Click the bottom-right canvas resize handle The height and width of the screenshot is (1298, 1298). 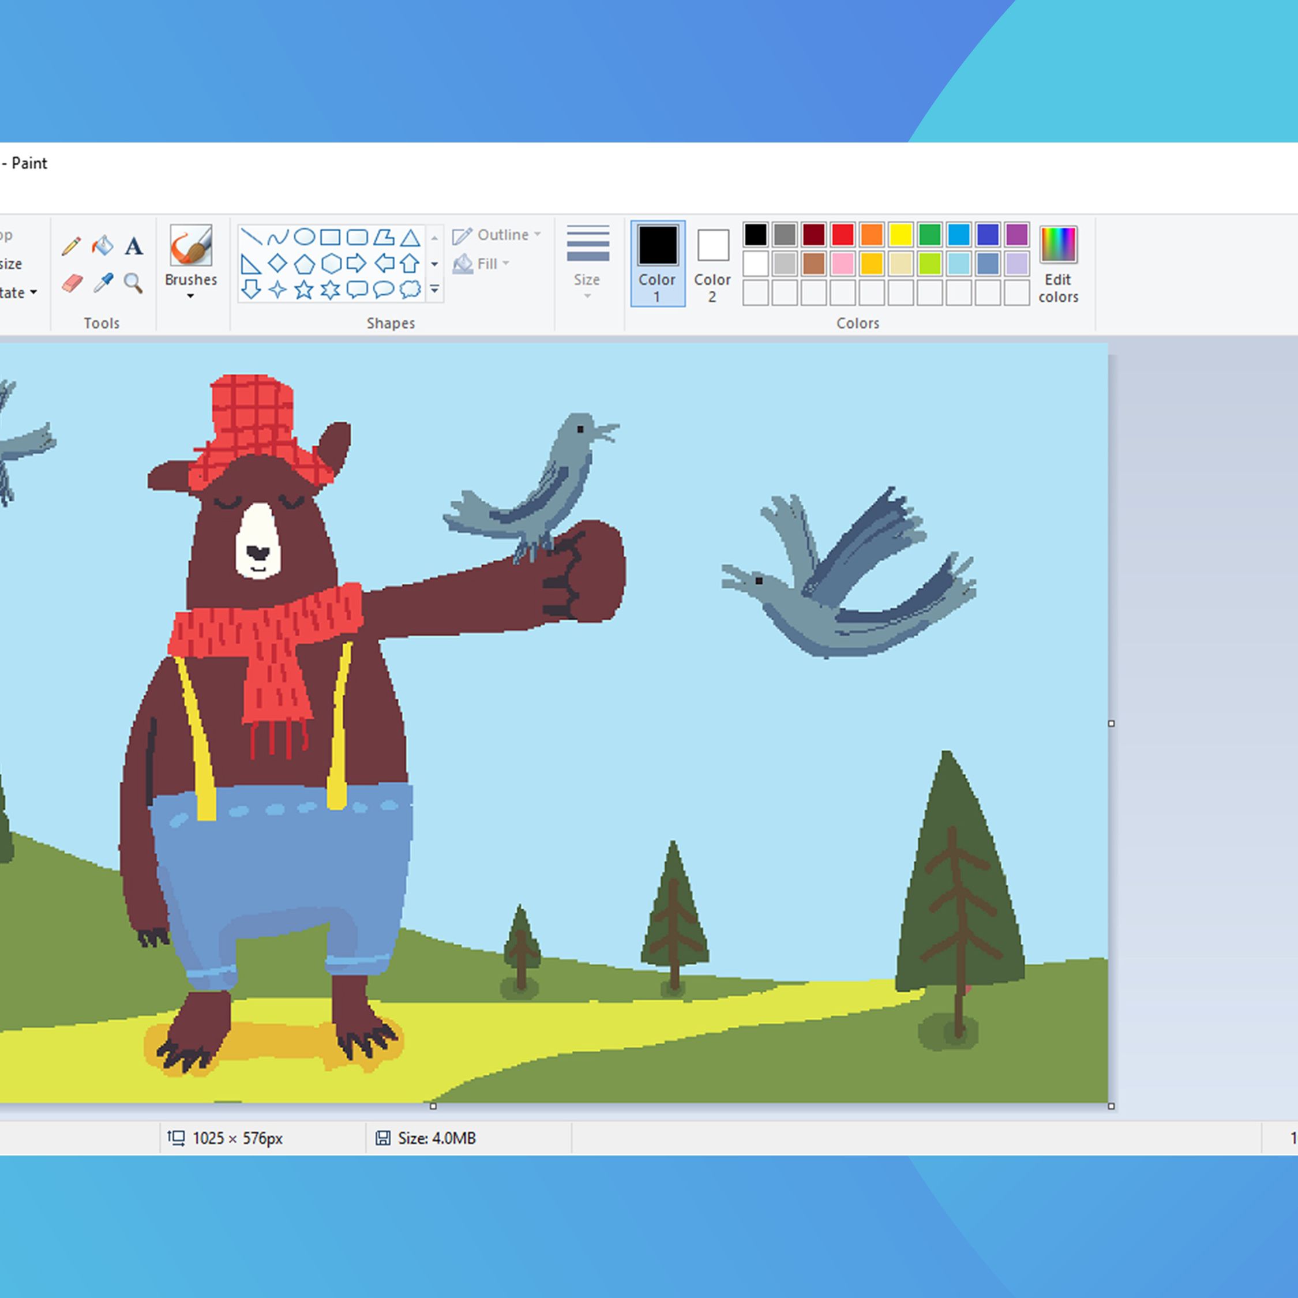(x=1111, y=1106)
